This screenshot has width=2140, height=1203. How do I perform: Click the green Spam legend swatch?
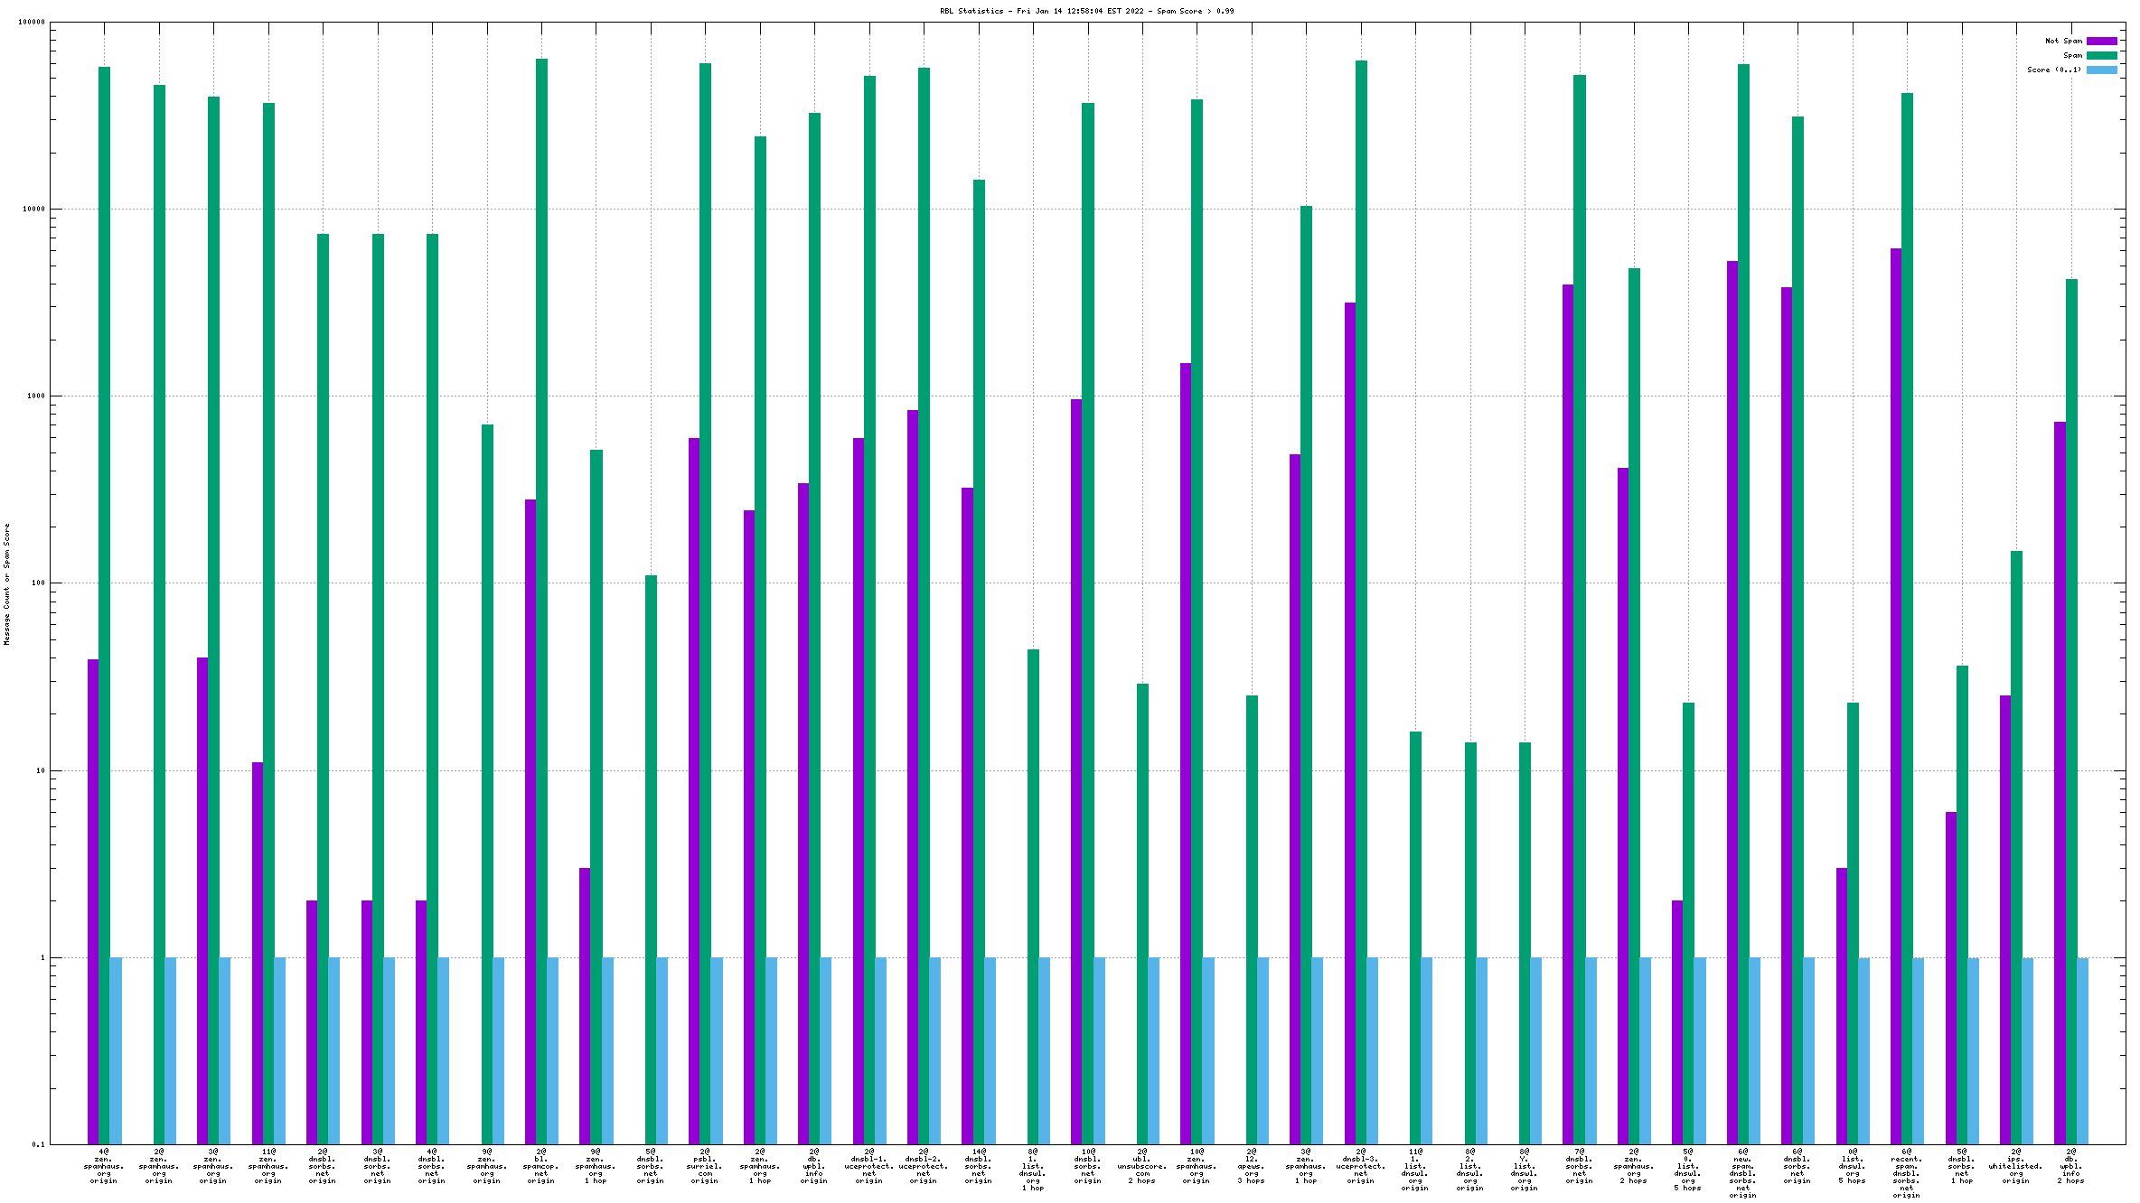point(2101,55)
